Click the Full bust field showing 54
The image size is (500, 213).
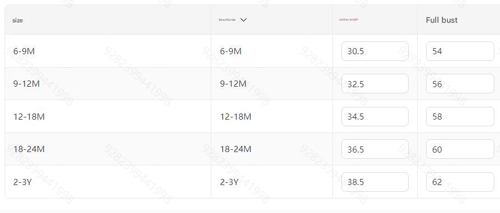click(460, 51)
